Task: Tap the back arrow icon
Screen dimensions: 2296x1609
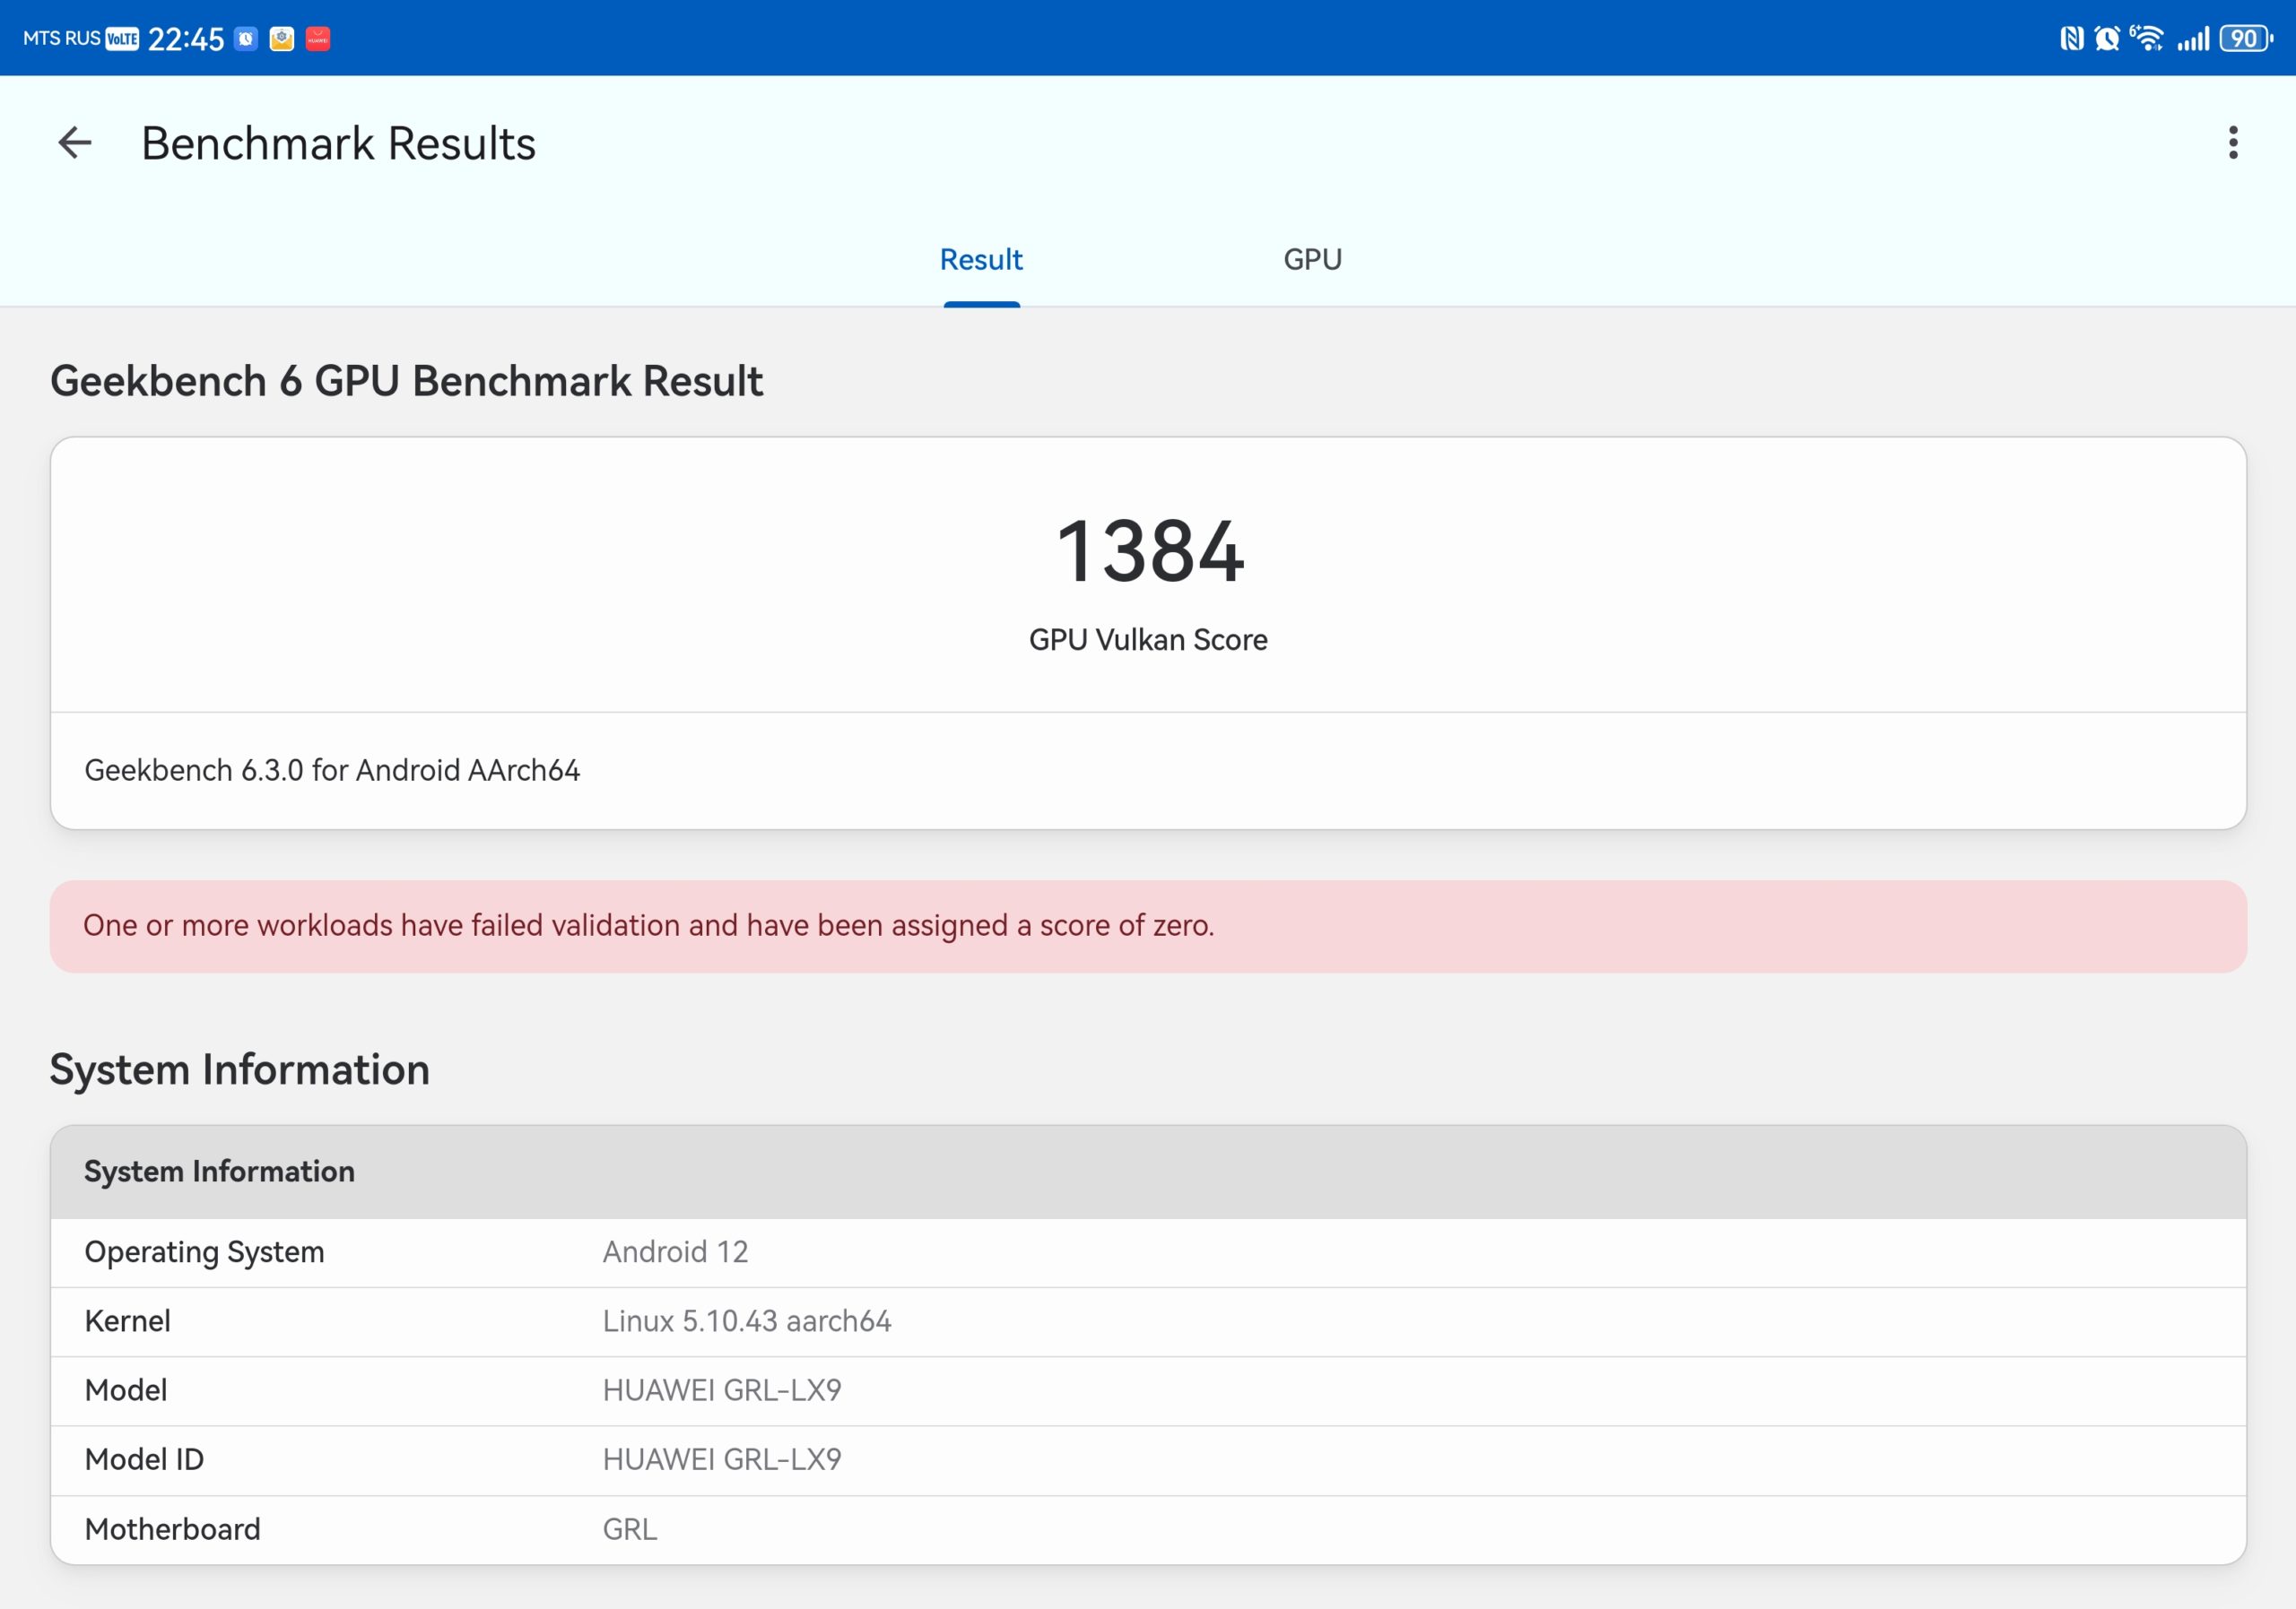Action: 75,143
